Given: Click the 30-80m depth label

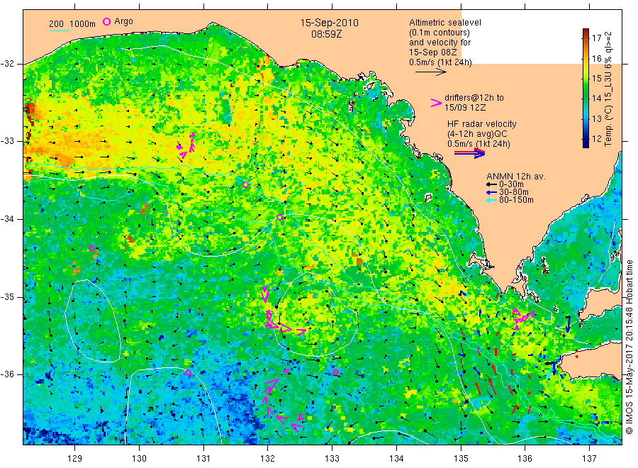Looking at the screenshot, I should click(514, 192).
